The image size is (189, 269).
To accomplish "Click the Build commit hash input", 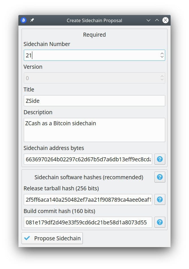I will tap(88, 222).
